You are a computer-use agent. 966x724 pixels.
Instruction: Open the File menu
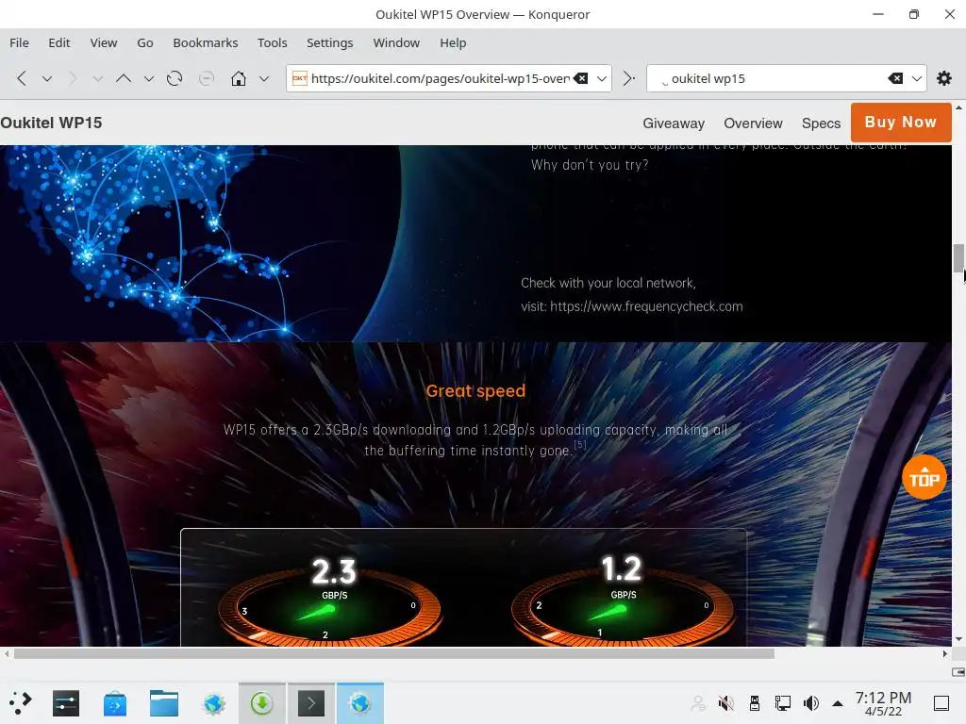[19, 43]
